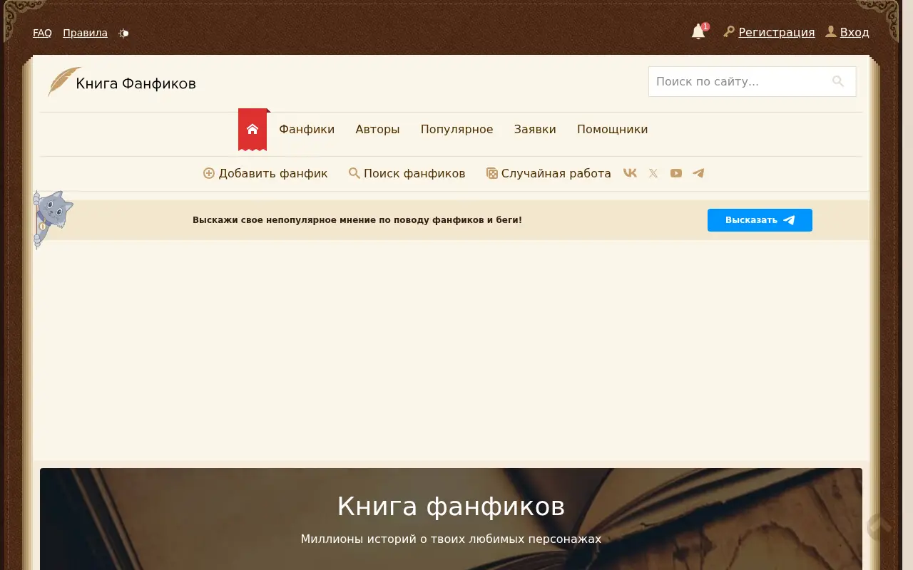Screen dimensions: 913x570
Task: Click the feather quill logo
Action: [63, 82]
